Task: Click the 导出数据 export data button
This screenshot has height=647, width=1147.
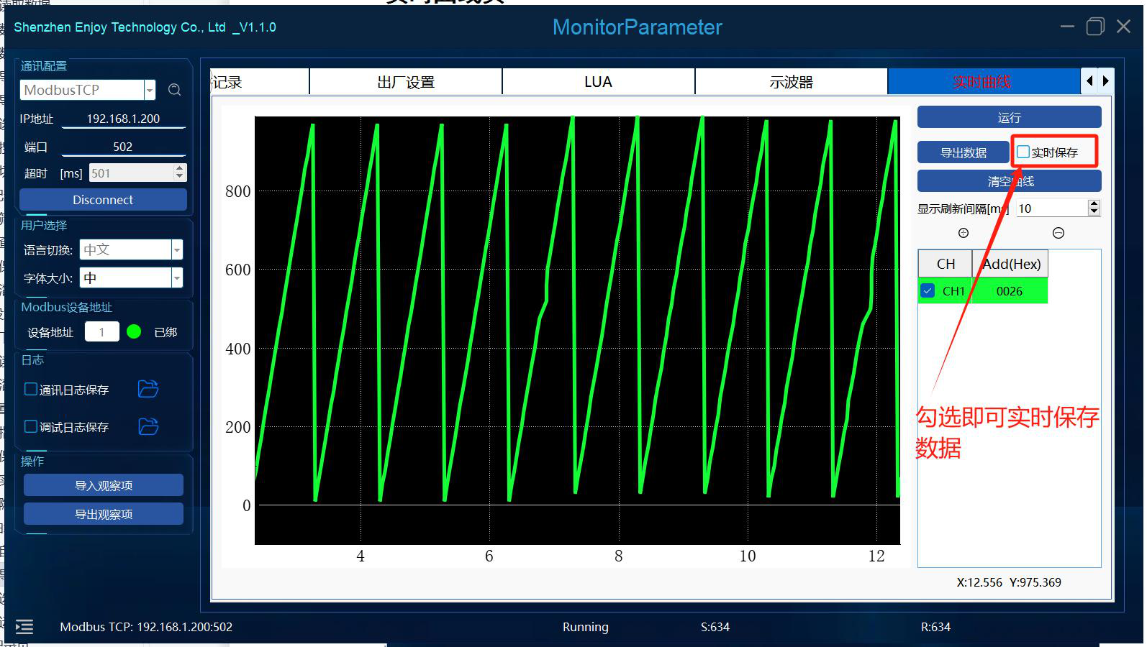Action: tap(964, 152)
